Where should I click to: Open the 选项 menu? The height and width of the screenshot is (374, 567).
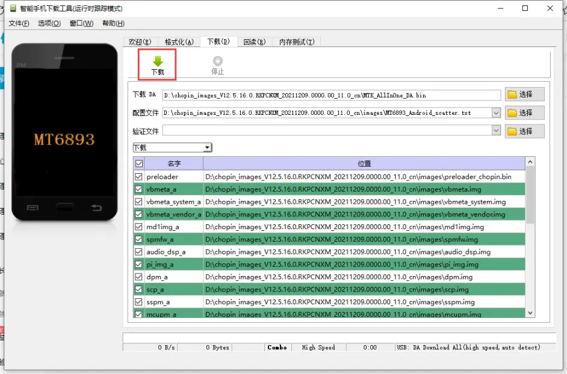pos(49,23)
